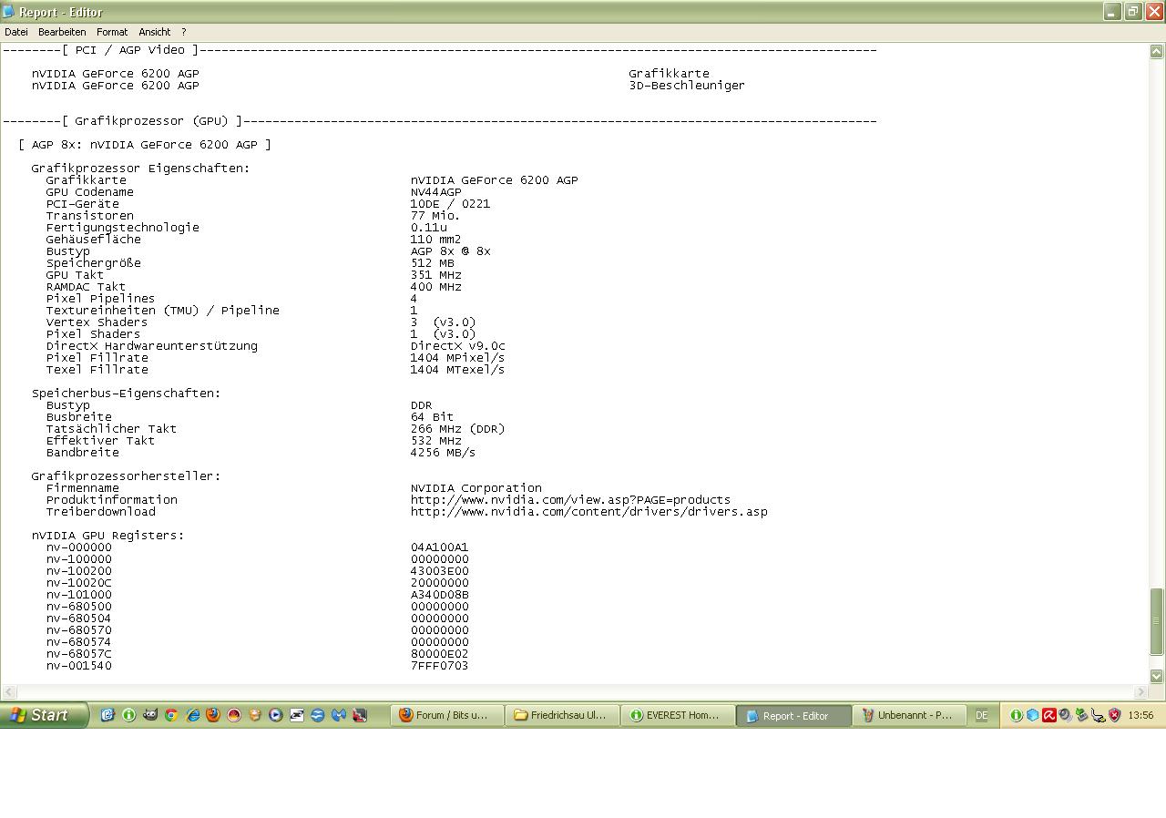Click the Firmenname value NVIDIA Corporation

(476, 488)
